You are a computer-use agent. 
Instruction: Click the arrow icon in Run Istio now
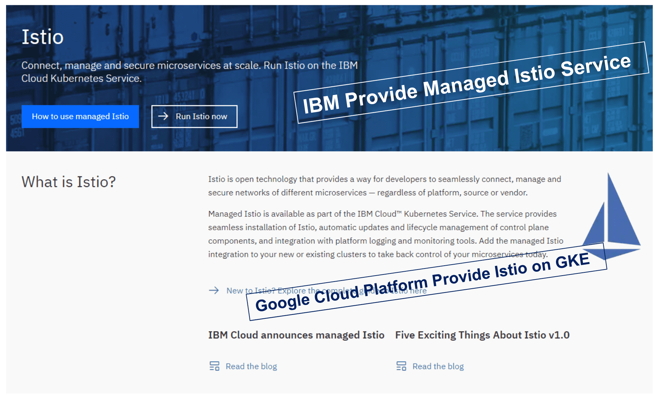tap(163, 116)
